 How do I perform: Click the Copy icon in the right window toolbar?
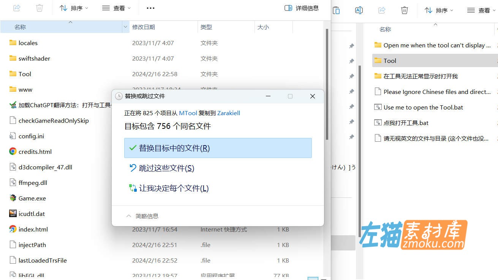[x=336, y=10]
